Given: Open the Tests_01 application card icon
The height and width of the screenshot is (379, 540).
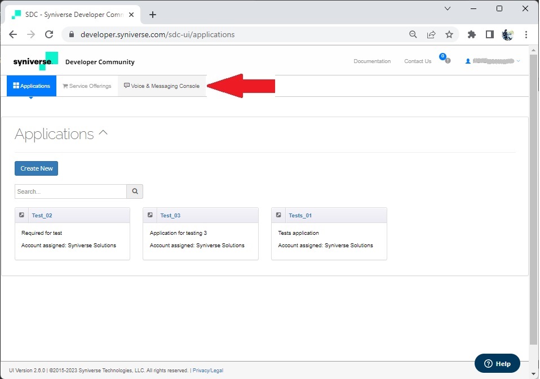Looking at the screenshot, I should 278,215.
